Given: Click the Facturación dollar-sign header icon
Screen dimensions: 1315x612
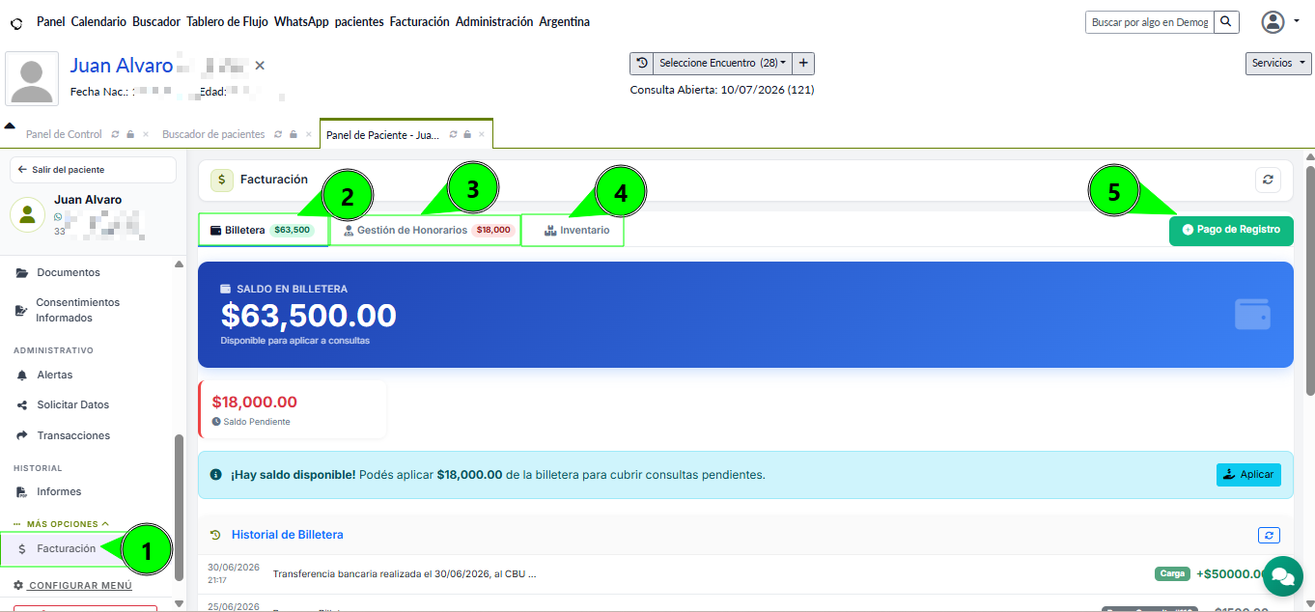Looking at the screenshot, I should [222, 180].
